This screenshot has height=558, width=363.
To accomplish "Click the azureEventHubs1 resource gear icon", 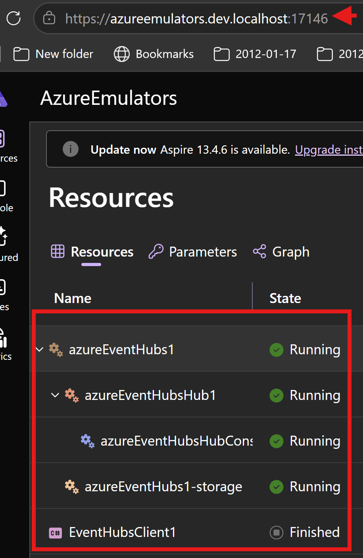I will (56, 350).
